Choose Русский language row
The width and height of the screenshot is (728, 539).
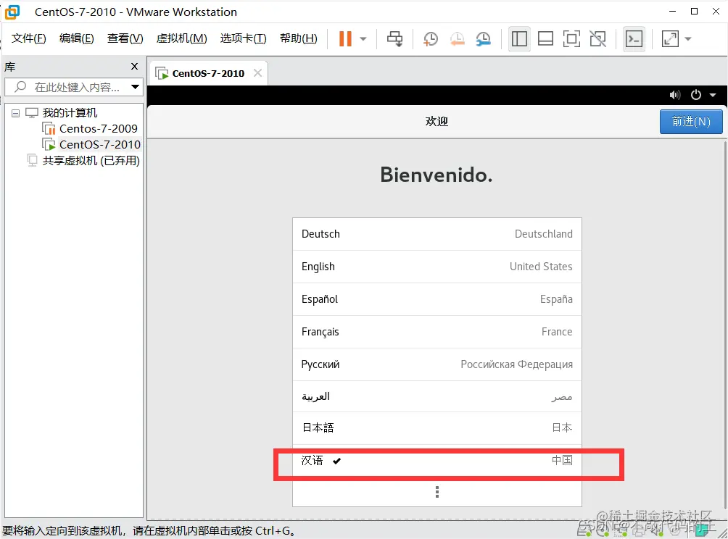437,364
